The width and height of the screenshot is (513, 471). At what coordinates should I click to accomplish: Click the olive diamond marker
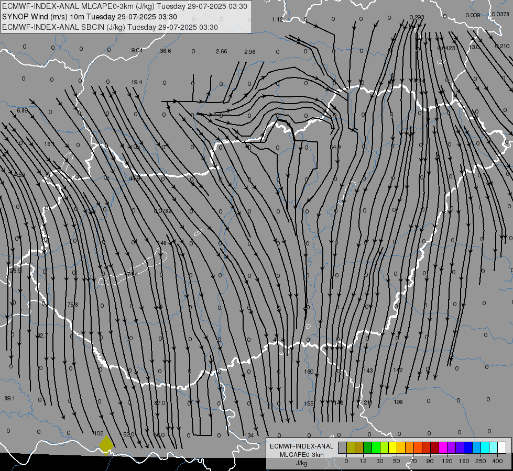[106, 445]
